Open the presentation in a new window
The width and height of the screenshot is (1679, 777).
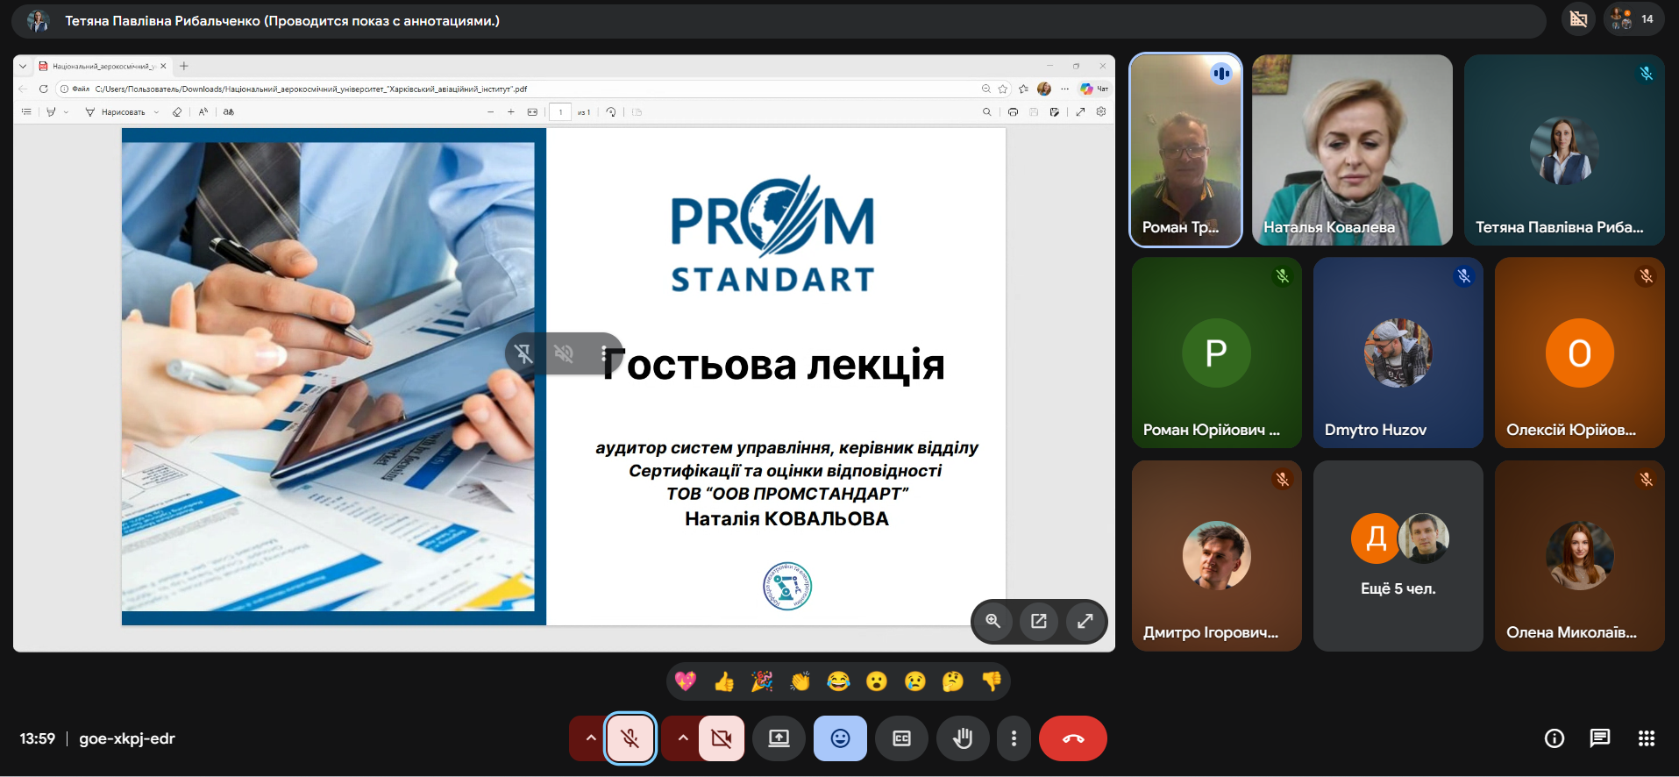click(1039, 621)
